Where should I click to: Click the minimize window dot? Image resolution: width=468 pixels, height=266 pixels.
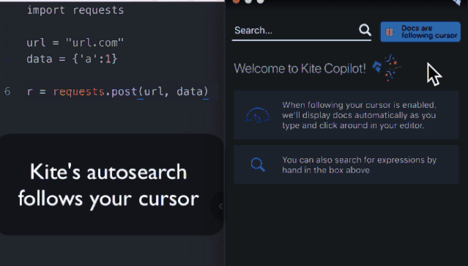[x=248, y=1]
